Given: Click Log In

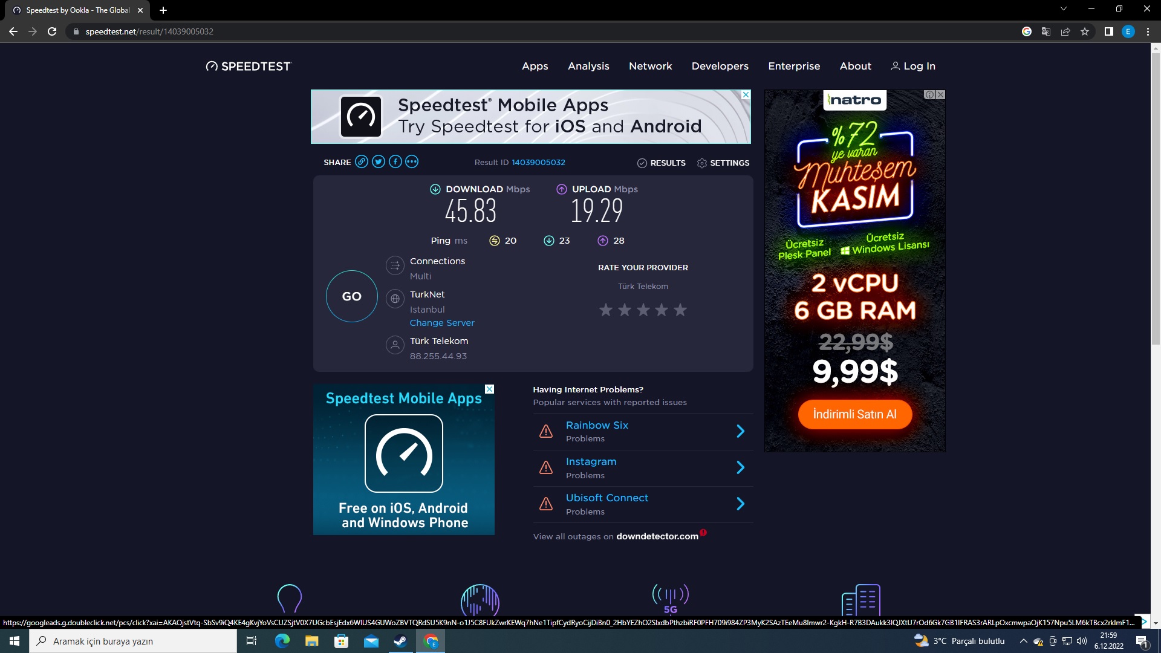Looking at the screenshot, I should tap(913, 66).
